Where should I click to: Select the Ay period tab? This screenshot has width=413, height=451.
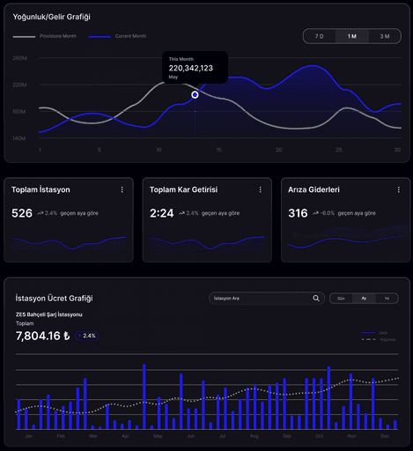tap(364, 299)
